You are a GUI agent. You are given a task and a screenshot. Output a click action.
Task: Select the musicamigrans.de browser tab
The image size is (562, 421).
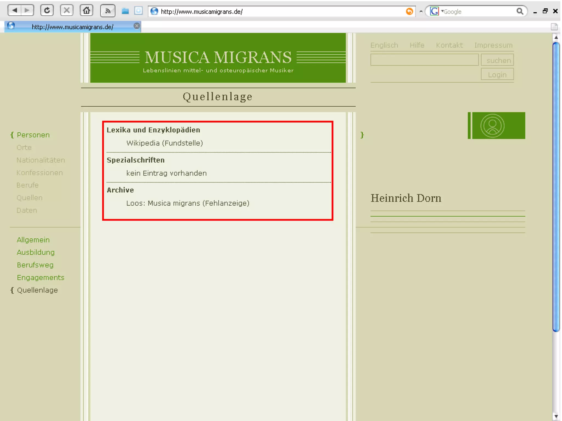point(72,27)
